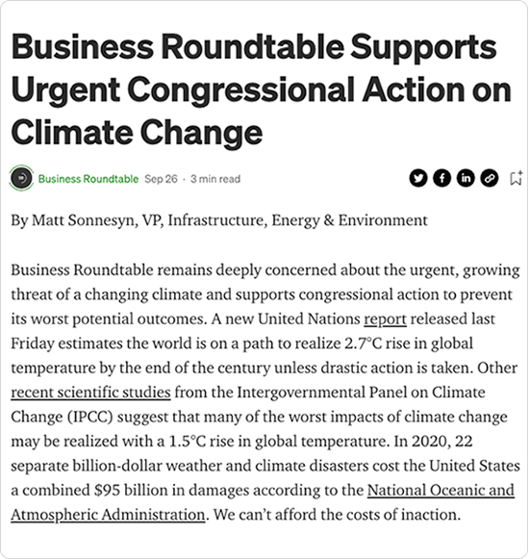Click the article headline about Climate Change
Viewport: 529px width, 559px height.
point(262,89)
